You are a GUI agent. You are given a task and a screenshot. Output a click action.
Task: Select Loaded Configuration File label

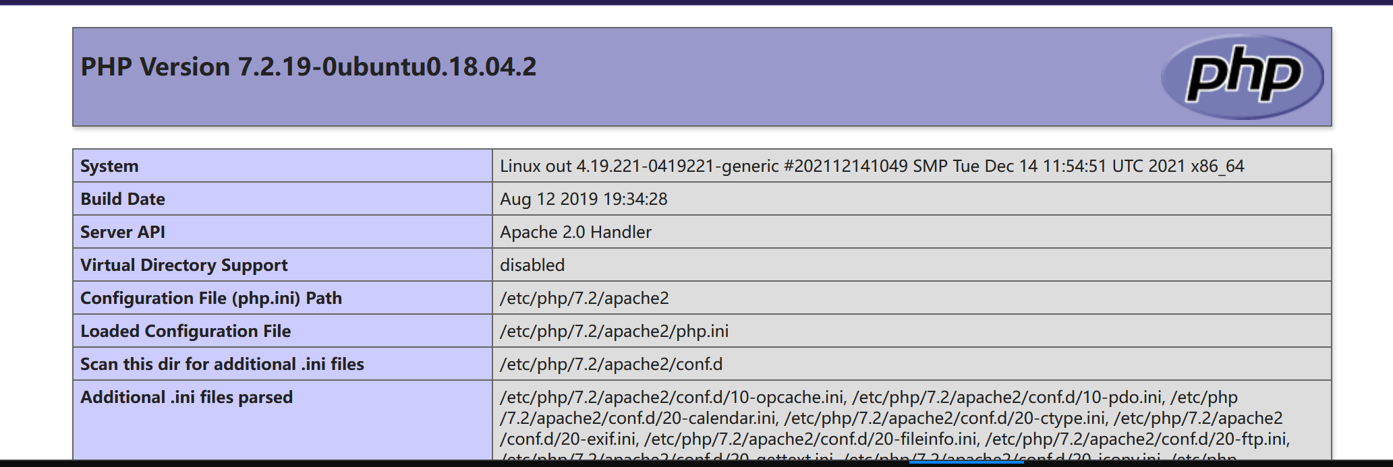[186, 331]
